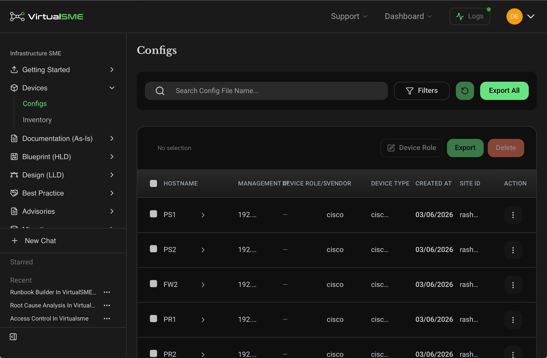Open the Filters button
The width and height of the screenshot is (547, 358).
[x=422, y=91]
